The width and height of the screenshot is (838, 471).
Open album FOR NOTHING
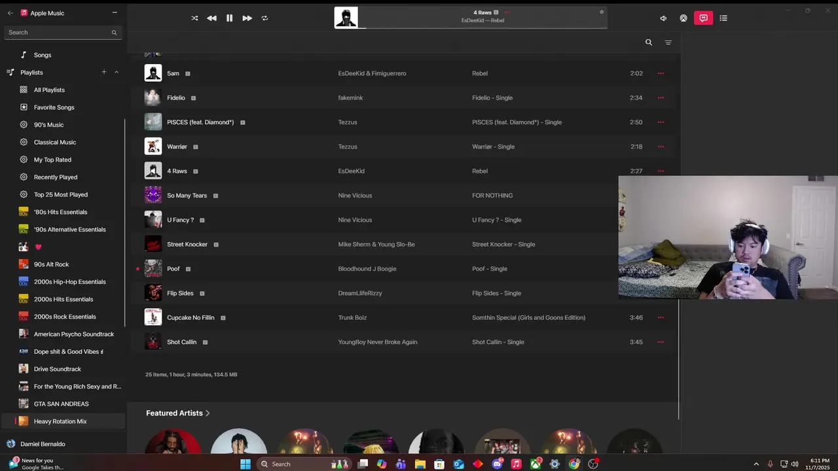click(x=492, y=196)
